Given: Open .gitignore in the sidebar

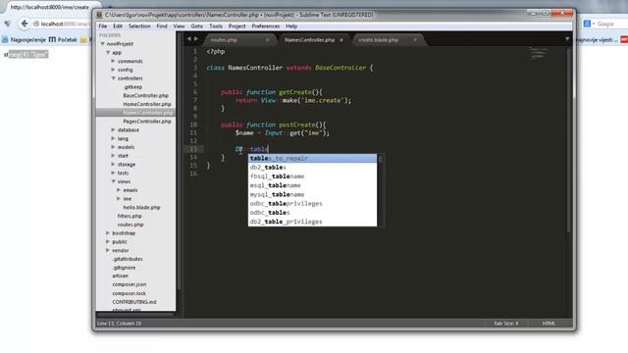Looking at the screenshot, I should coord(125,268).
